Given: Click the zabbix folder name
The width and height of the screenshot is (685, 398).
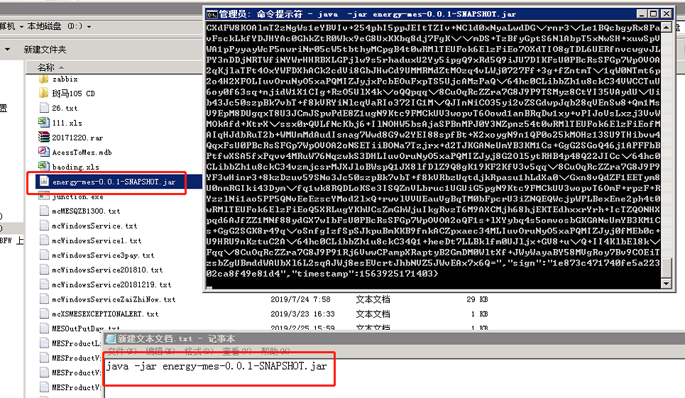Looking at the screenshot, I should point(65,79).
